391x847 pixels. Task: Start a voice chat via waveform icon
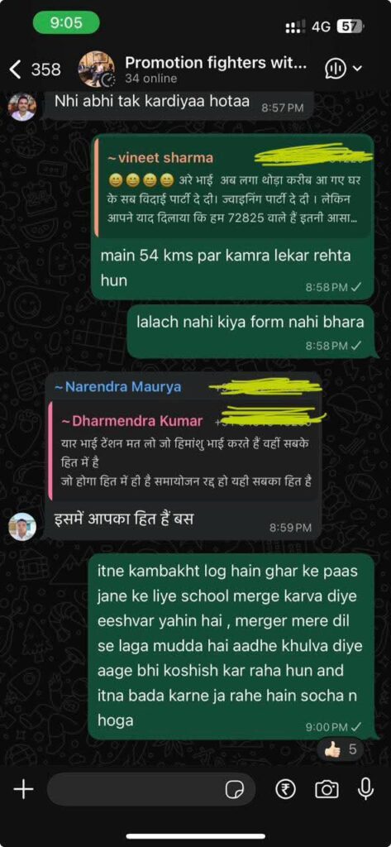pos(335,69)
